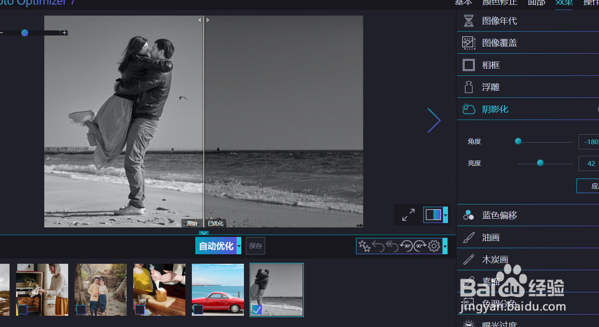Screen dimensions: 599x327
Task: Click the 应用 apply button
Action: click(588, 186)
